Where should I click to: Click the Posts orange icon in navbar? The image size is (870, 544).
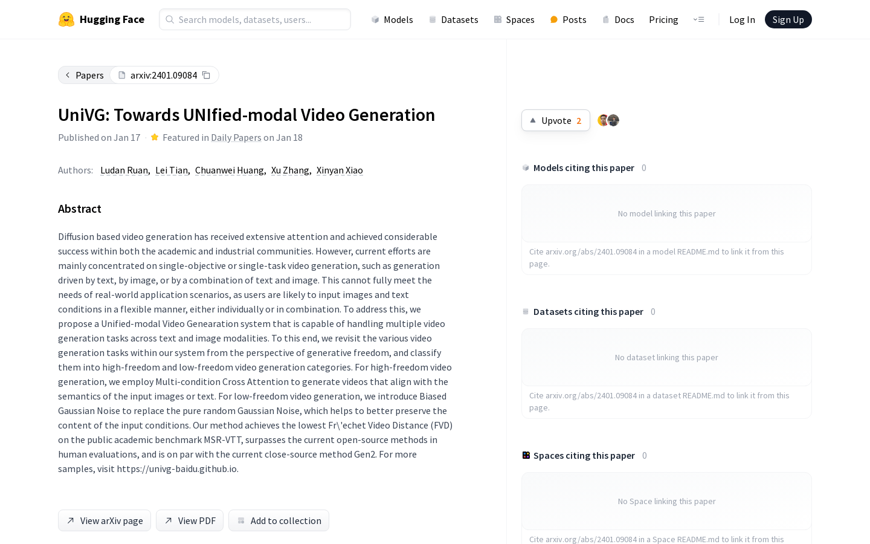click(x=554, y=19)
